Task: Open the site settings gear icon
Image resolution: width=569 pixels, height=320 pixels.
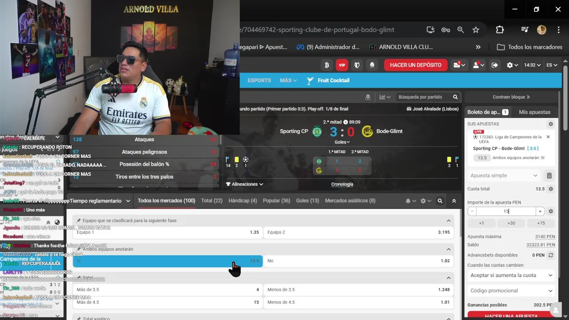Action: 512,65
